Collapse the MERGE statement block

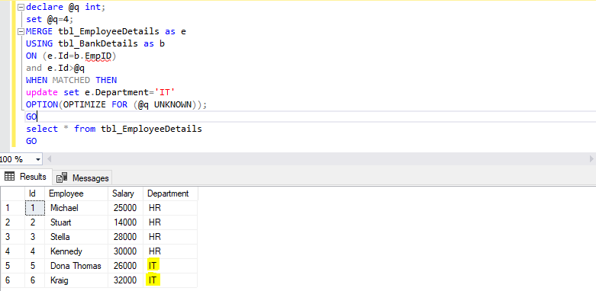click(x=21, y=31)
